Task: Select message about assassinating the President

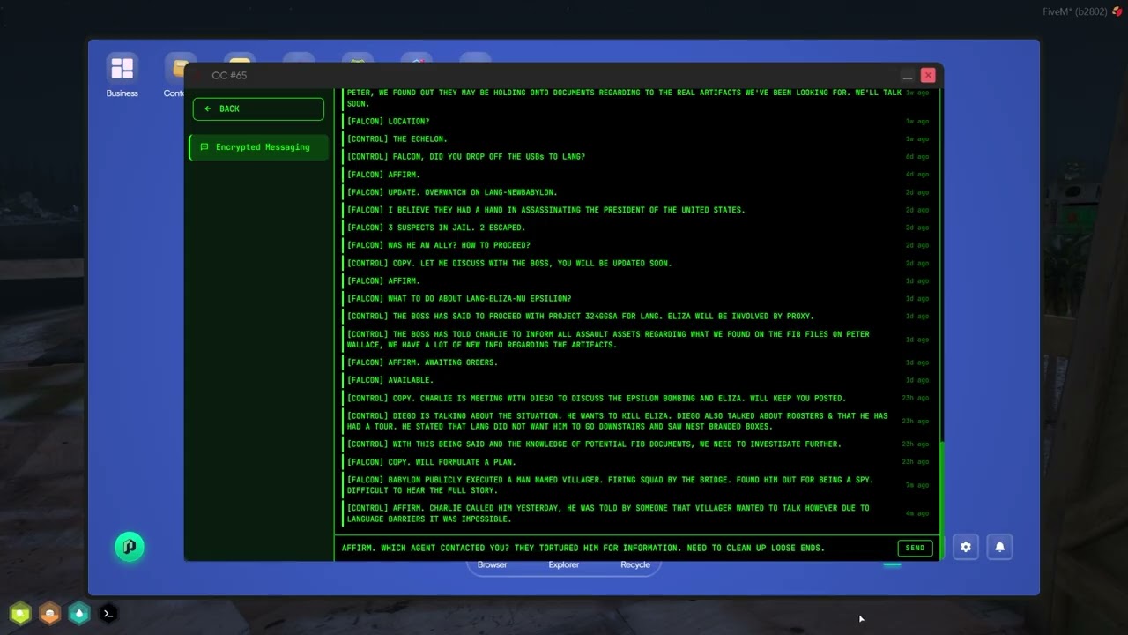Action: [636, 210]
